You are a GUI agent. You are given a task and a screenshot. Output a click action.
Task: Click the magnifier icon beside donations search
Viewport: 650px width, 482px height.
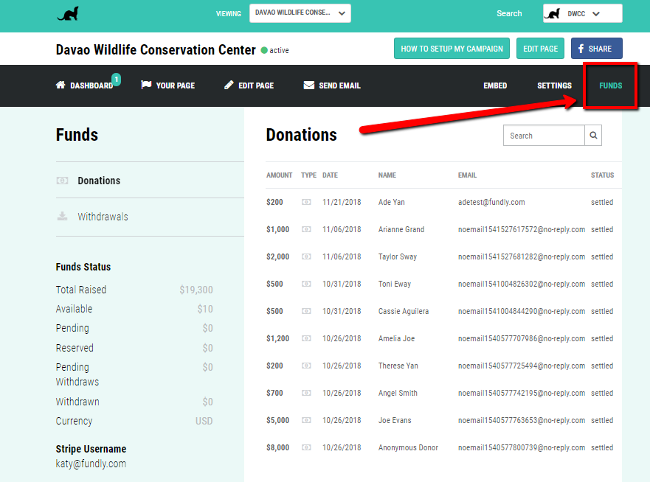coord(593,136)
